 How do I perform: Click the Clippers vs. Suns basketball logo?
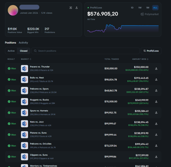(25, 157)
